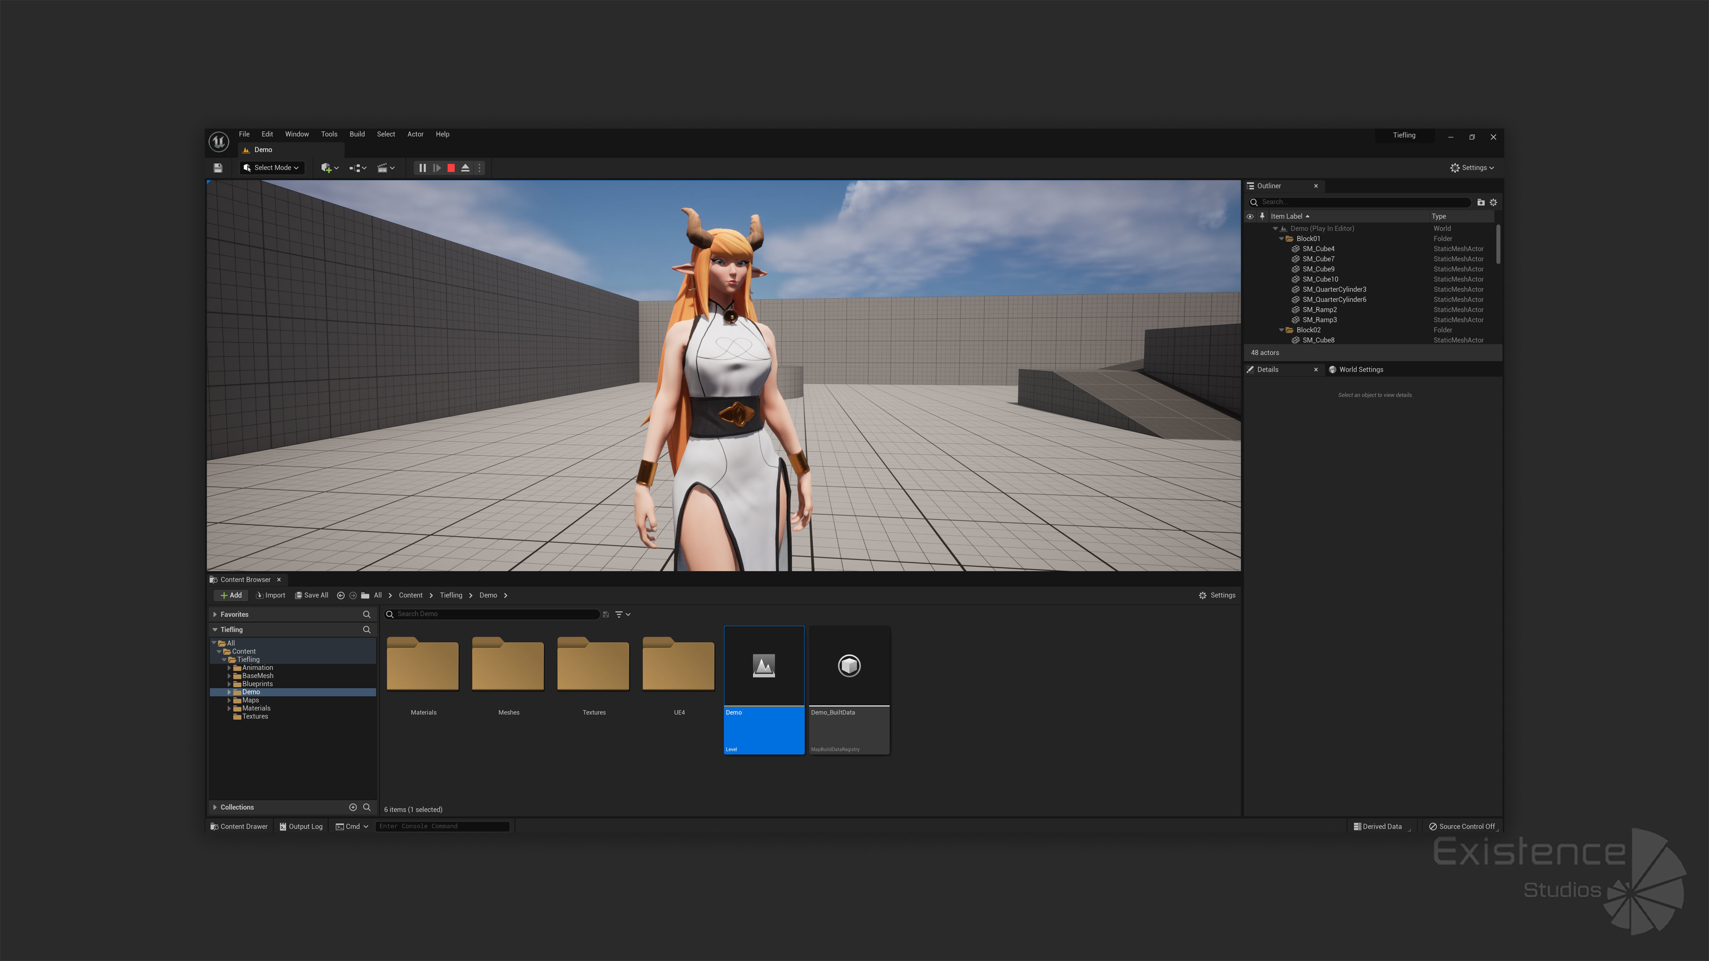Go forward in Content Browser history
1709x961 pixels.
point(353,596)
